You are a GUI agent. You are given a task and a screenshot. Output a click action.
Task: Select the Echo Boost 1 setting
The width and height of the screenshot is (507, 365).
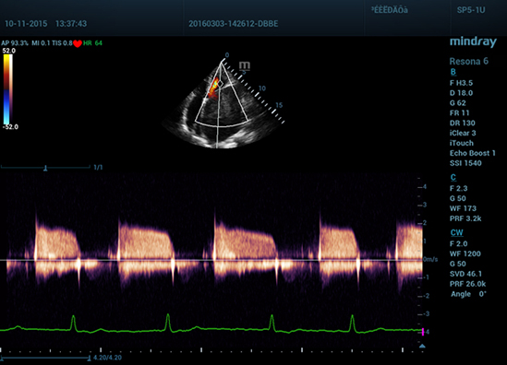coord(473,153)
